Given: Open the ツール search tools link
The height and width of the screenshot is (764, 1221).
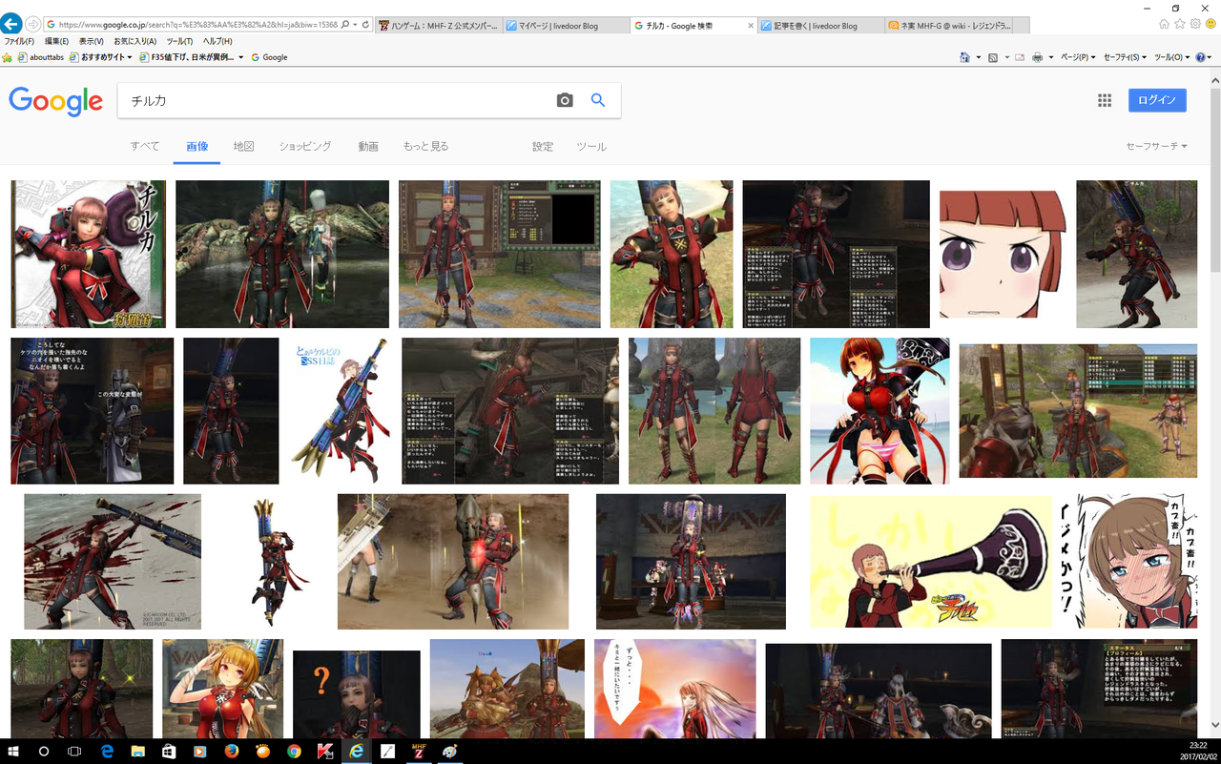Looking at the screenshot, I should 591,147.
